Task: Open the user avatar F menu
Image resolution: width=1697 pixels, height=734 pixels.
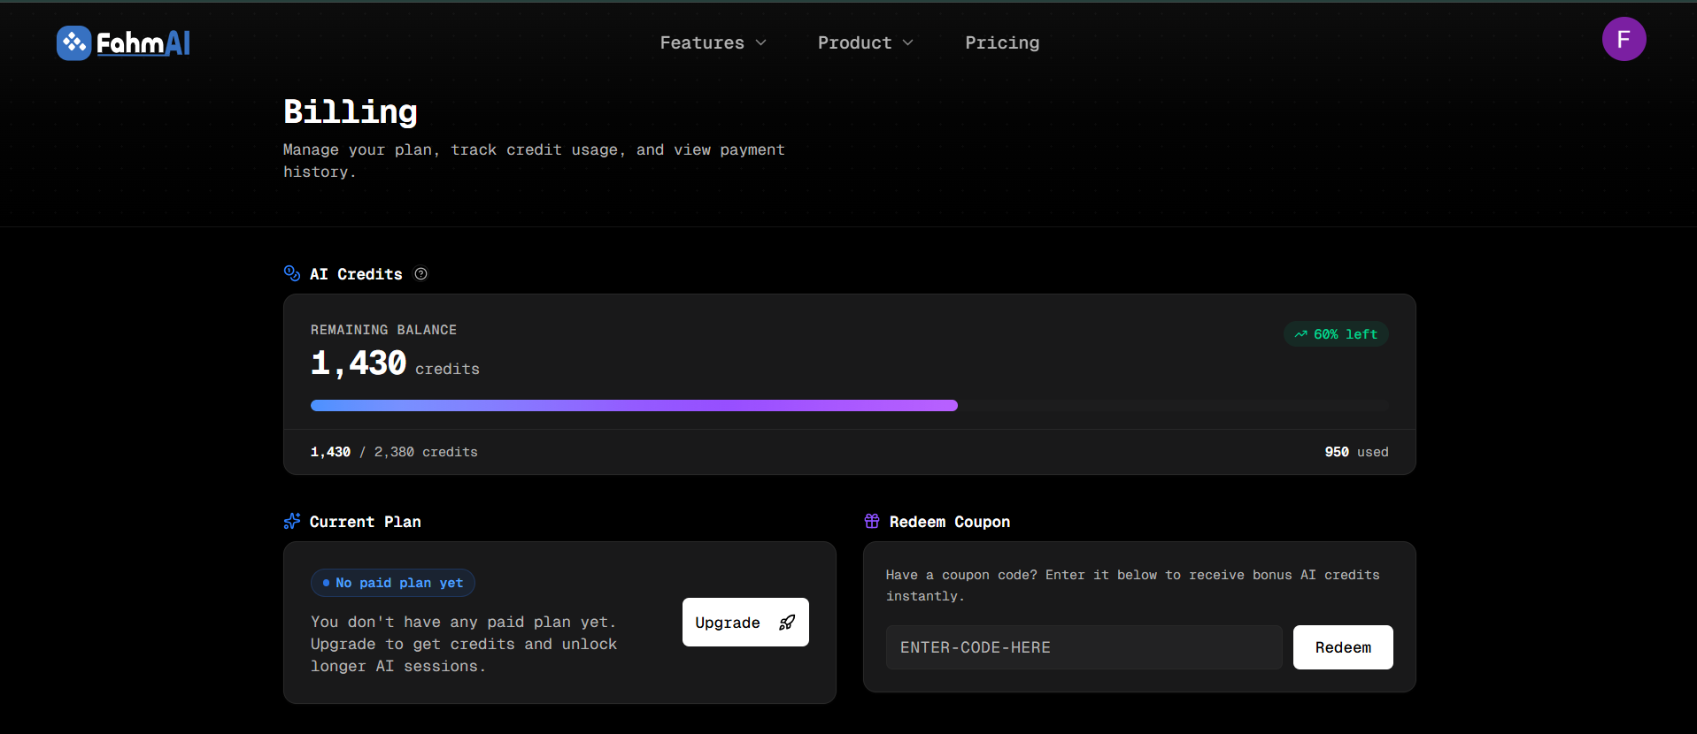Action: [1624, 39]
